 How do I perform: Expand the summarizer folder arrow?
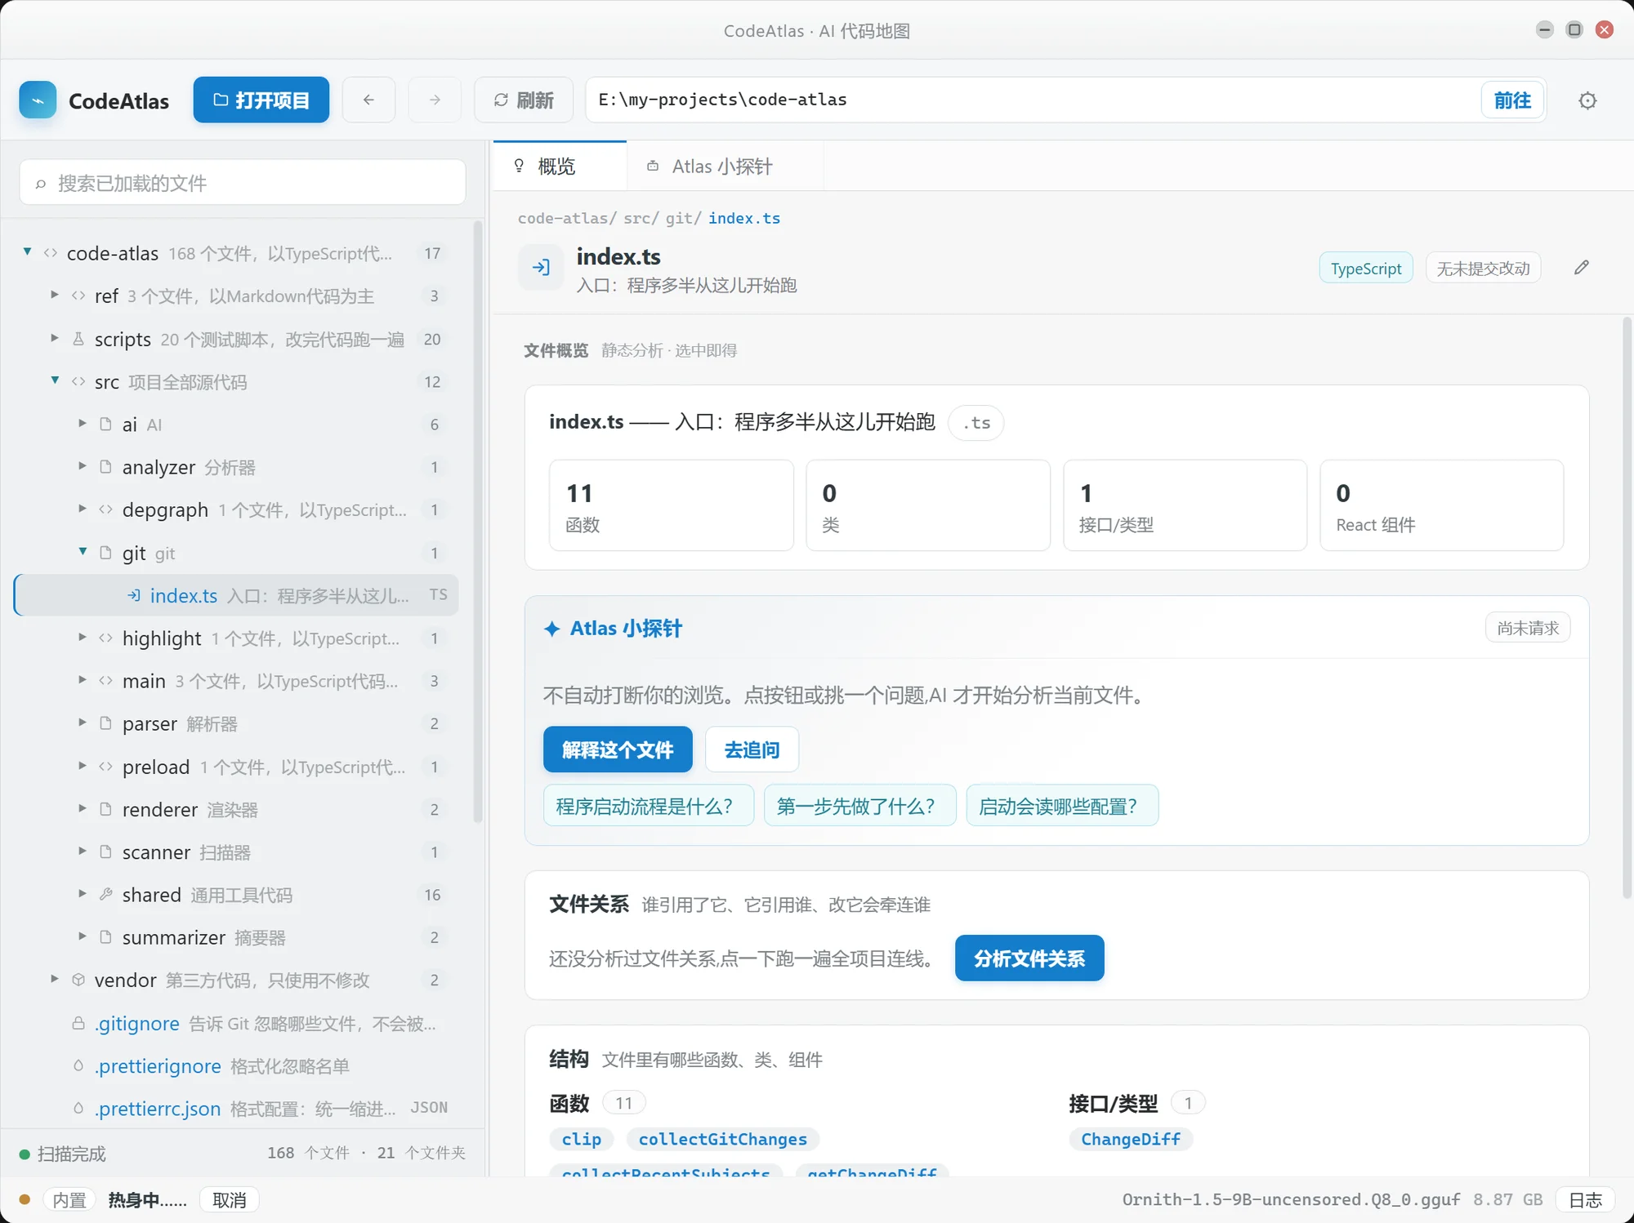tap(83, 936)
